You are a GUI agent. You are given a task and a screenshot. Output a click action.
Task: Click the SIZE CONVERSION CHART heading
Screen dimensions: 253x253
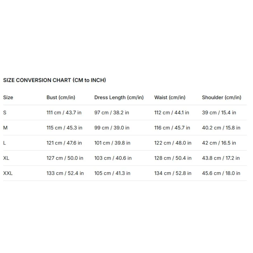pyautogui.click(x=54, y=80)
